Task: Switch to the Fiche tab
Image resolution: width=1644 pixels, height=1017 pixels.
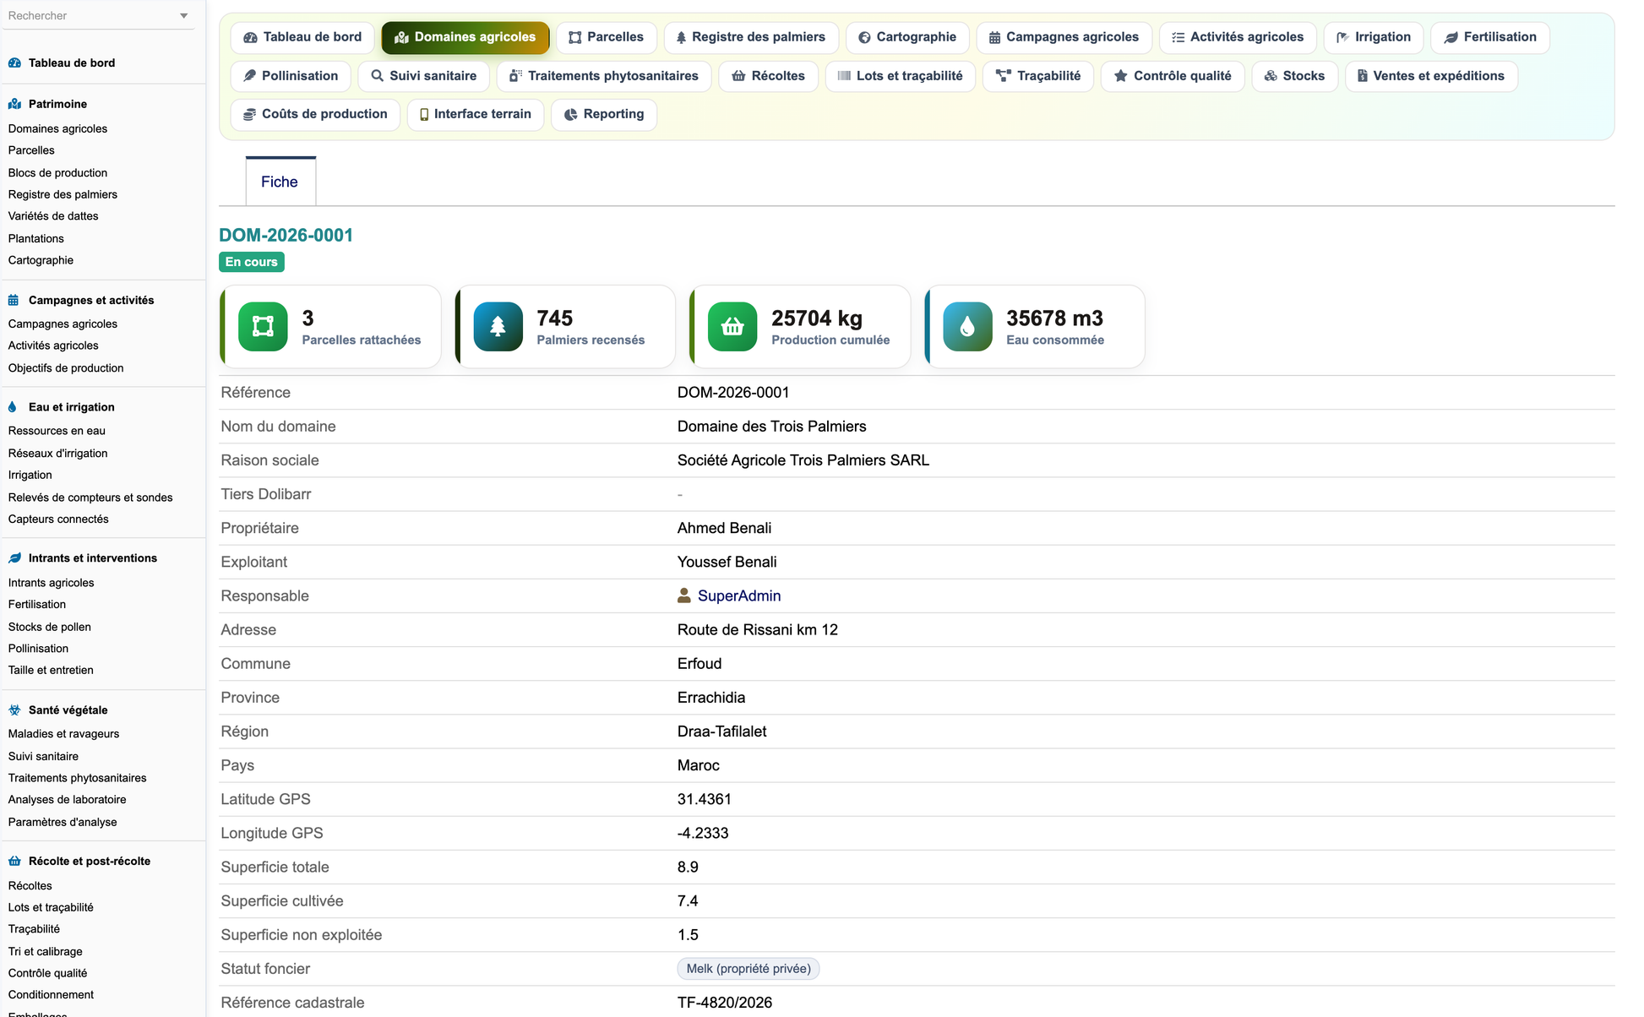Action: (x=280, y=182)
